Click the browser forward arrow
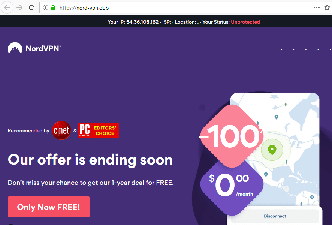This screenshot has width=332, height=225. (19, 8)
